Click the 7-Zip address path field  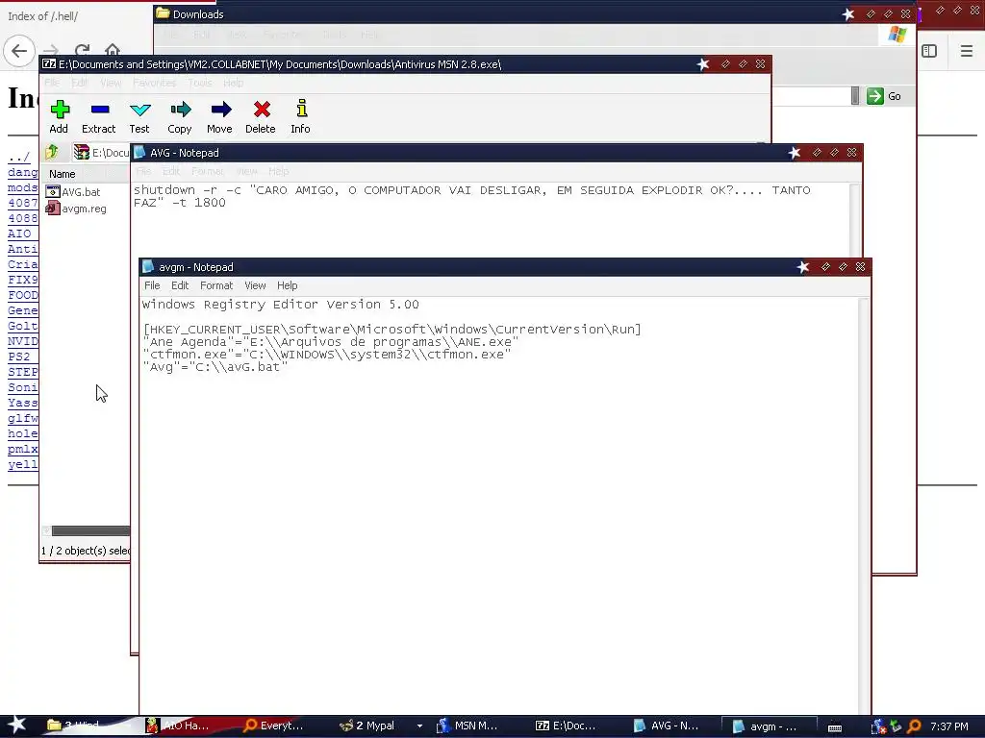[x=100, y=153]
